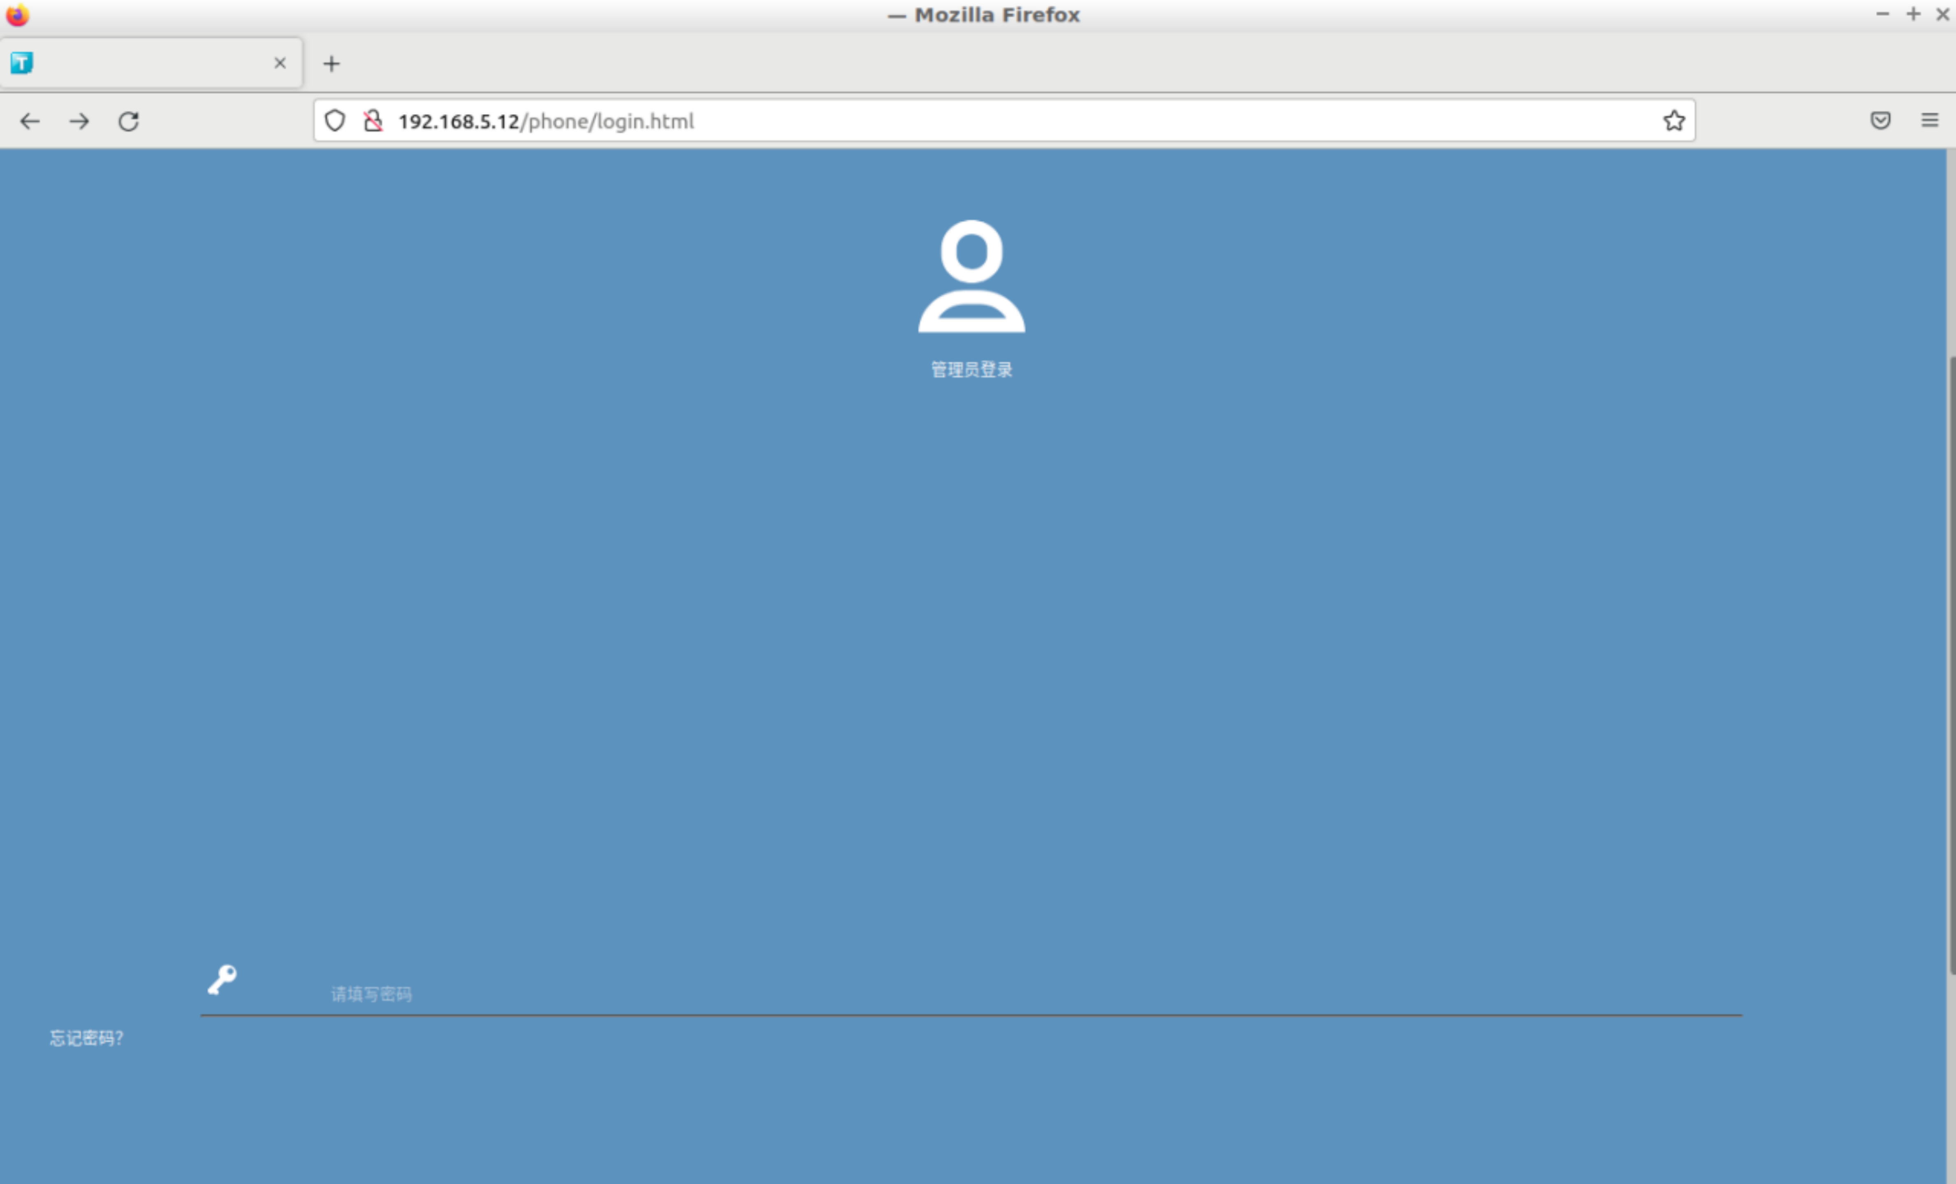The image size is (1956, 1184).
Task: Reload the current page
Action: [x=129, y=121]
